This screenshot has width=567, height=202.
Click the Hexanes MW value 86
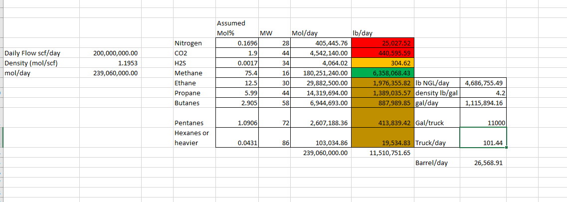(275, 137)
